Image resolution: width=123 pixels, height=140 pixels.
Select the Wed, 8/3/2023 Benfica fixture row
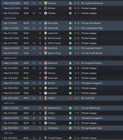(62, 118)
